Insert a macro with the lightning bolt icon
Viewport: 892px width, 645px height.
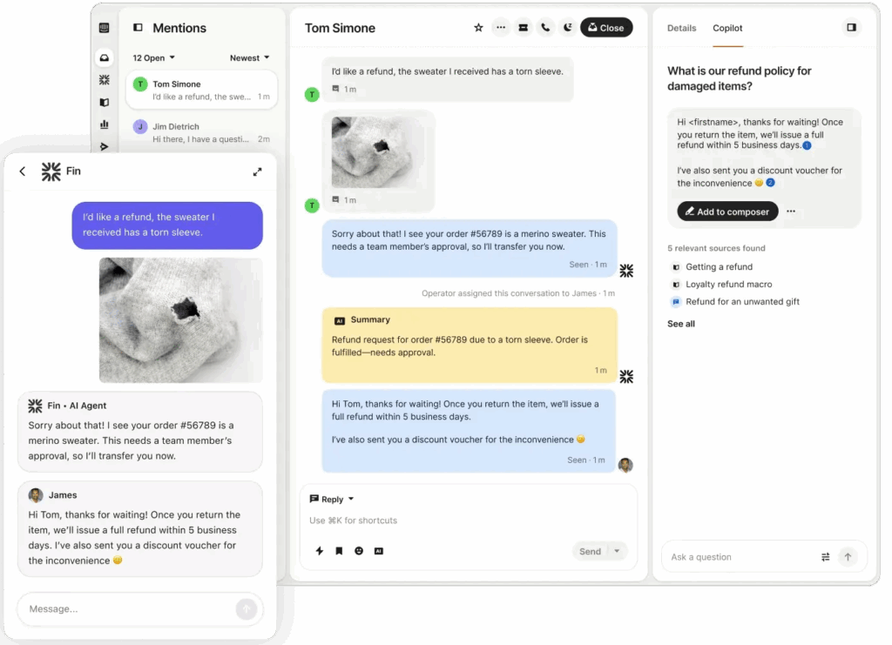point(319,551)
